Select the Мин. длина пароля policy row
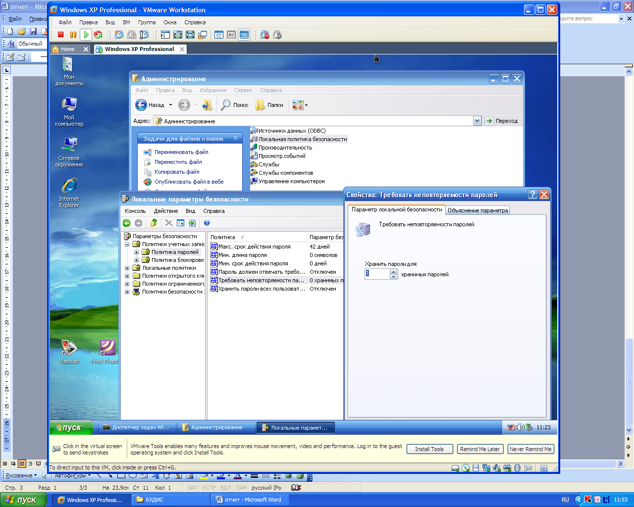Image resolution: width=634 pixels, height=507 pixels. click(x=275, y=255)
